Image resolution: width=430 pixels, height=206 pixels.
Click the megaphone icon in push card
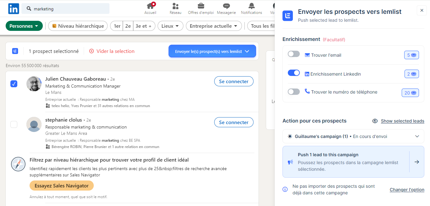tap(290, 162)
